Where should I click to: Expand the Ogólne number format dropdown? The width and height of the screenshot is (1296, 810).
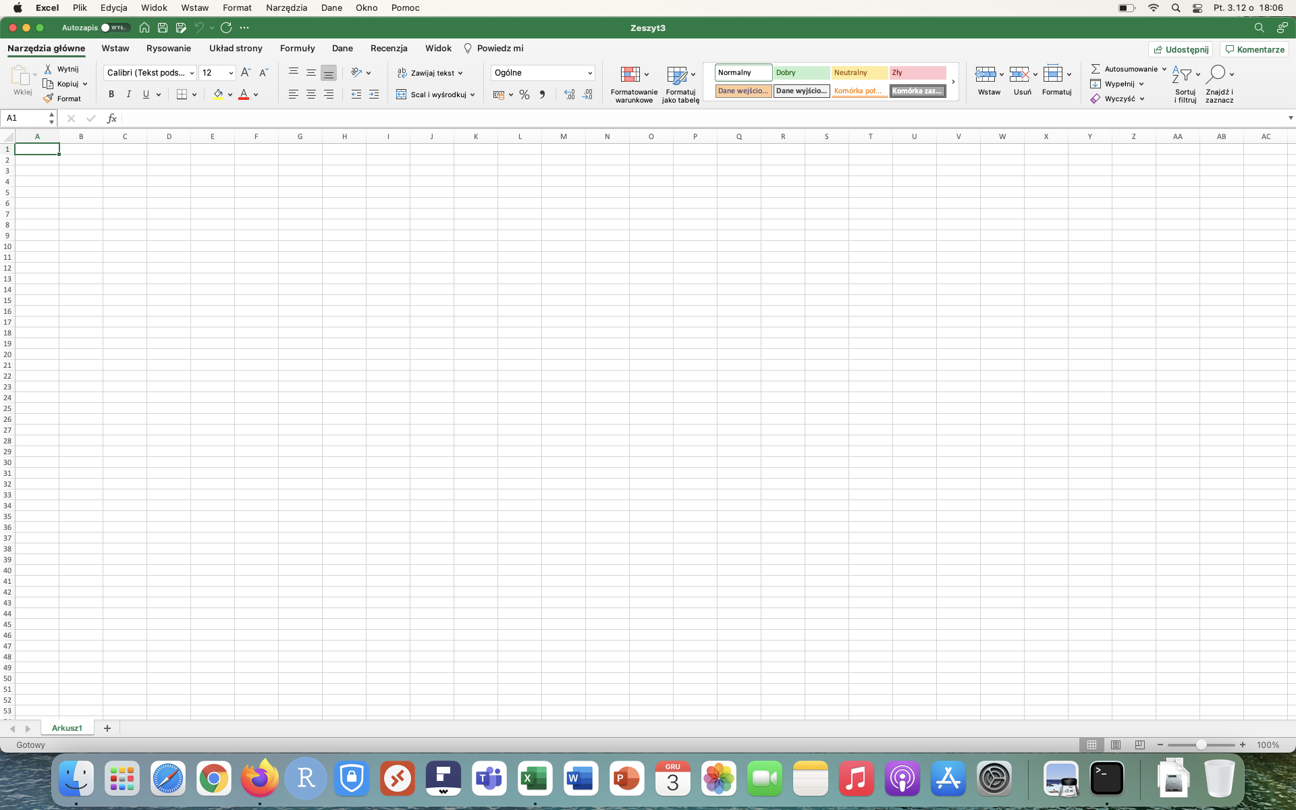point(589,73)
